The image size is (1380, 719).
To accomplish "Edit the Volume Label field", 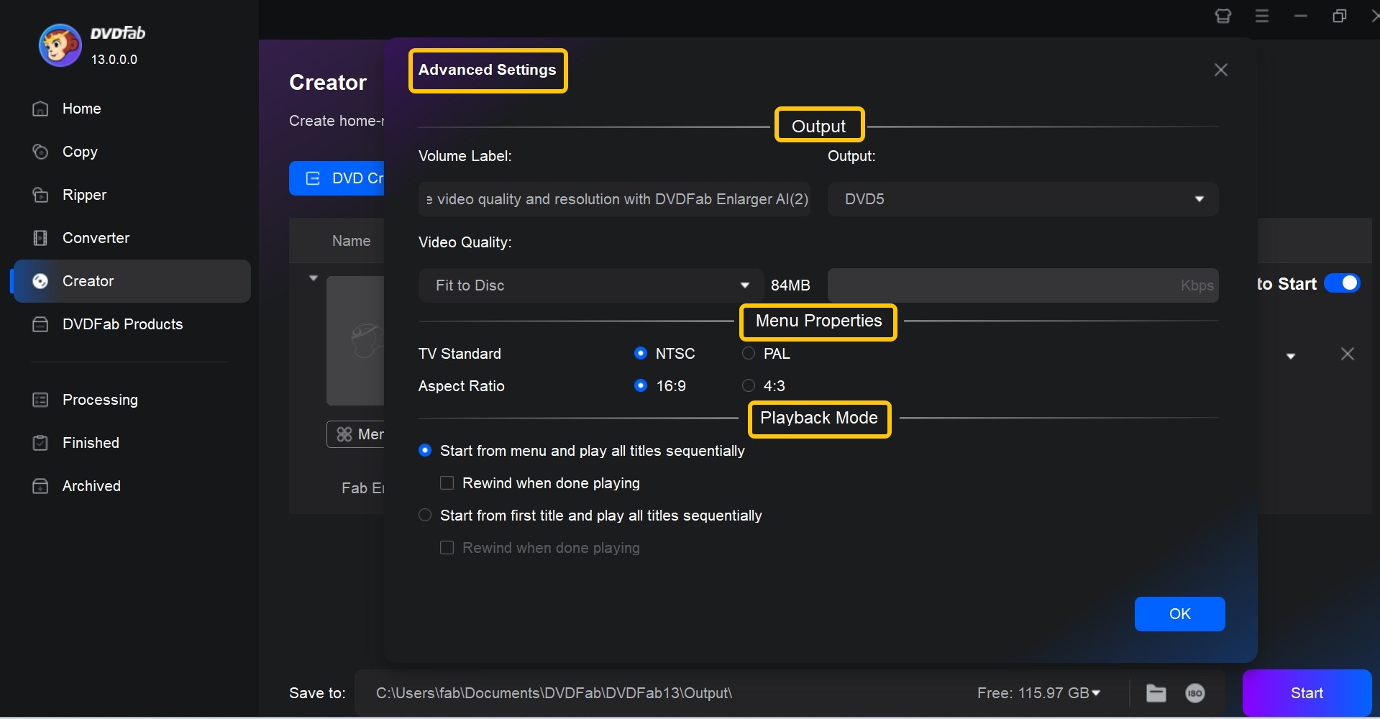I will coord(615,199).
